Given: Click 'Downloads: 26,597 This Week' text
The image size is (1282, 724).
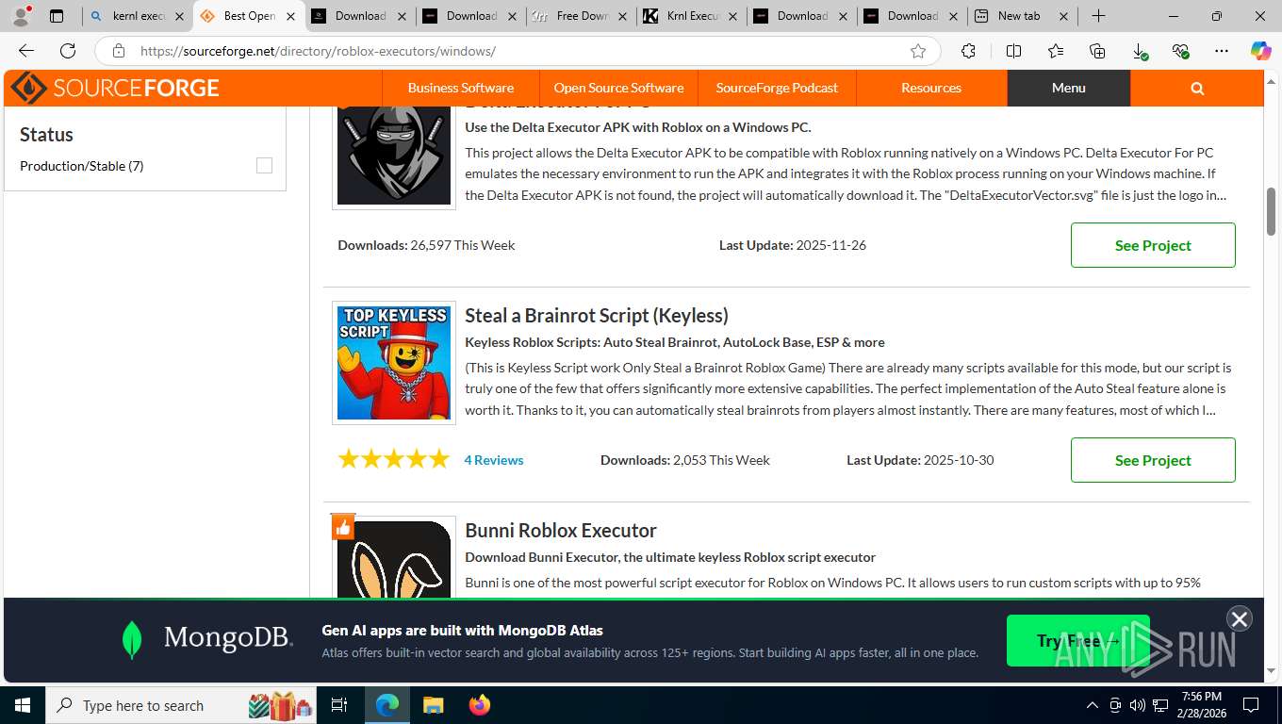Looking at the screenshot, I should coord(426,245).
